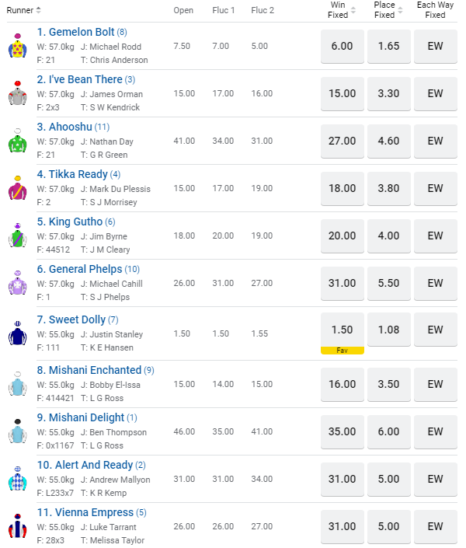
Task: Pick King Gutho place odds 4.00
Action: point(388,236)
